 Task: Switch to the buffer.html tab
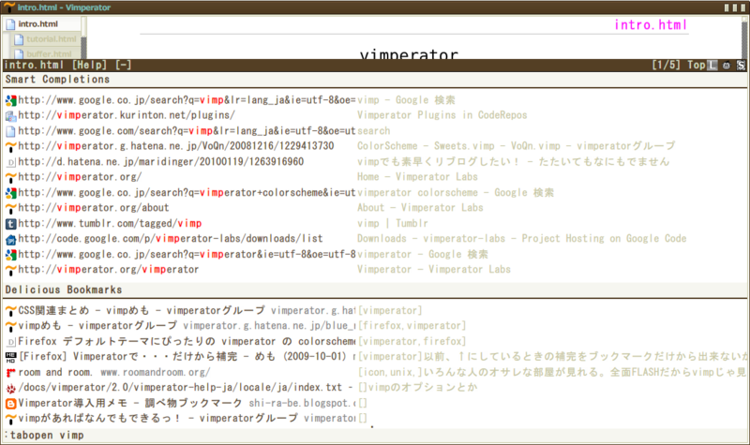coord(46,53)
